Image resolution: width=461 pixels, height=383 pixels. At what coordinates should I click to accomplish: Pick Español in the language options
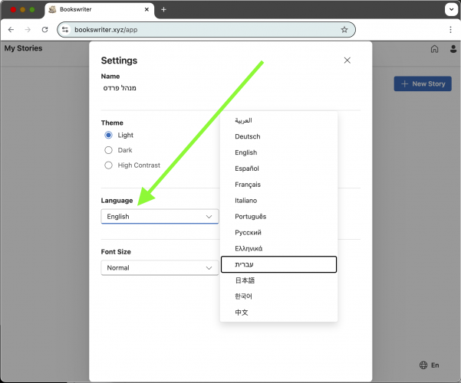[247, 169]
